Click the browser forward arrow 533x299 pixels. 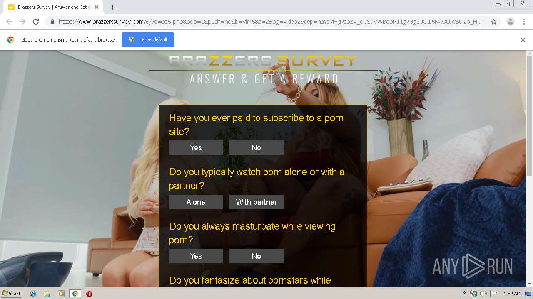tap(22, 22)
